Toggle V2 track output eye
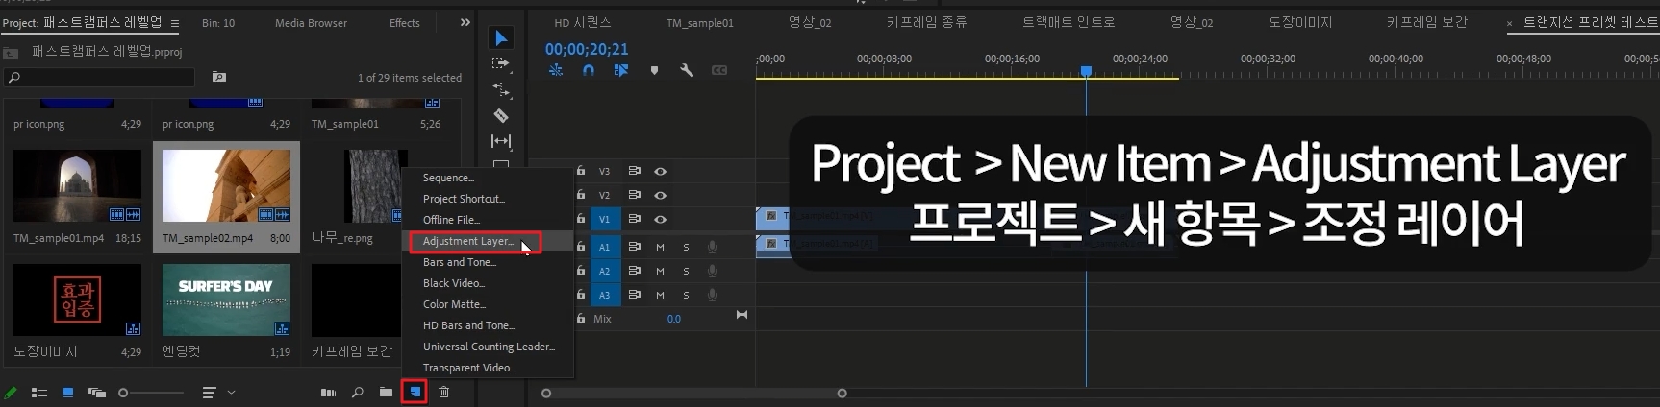 pos(660,195)
